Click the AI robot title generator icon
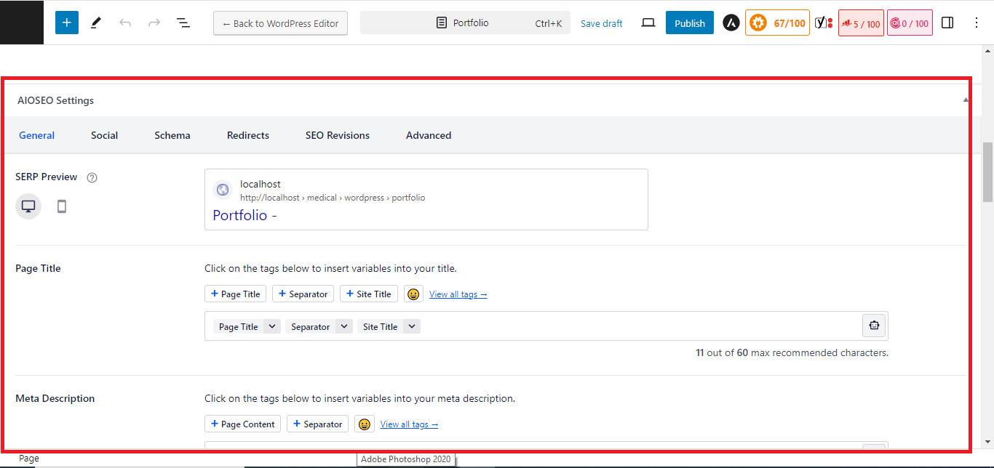The height and width of the screenshot is (468, 994). pyautogui.click(x=874, y=326)
